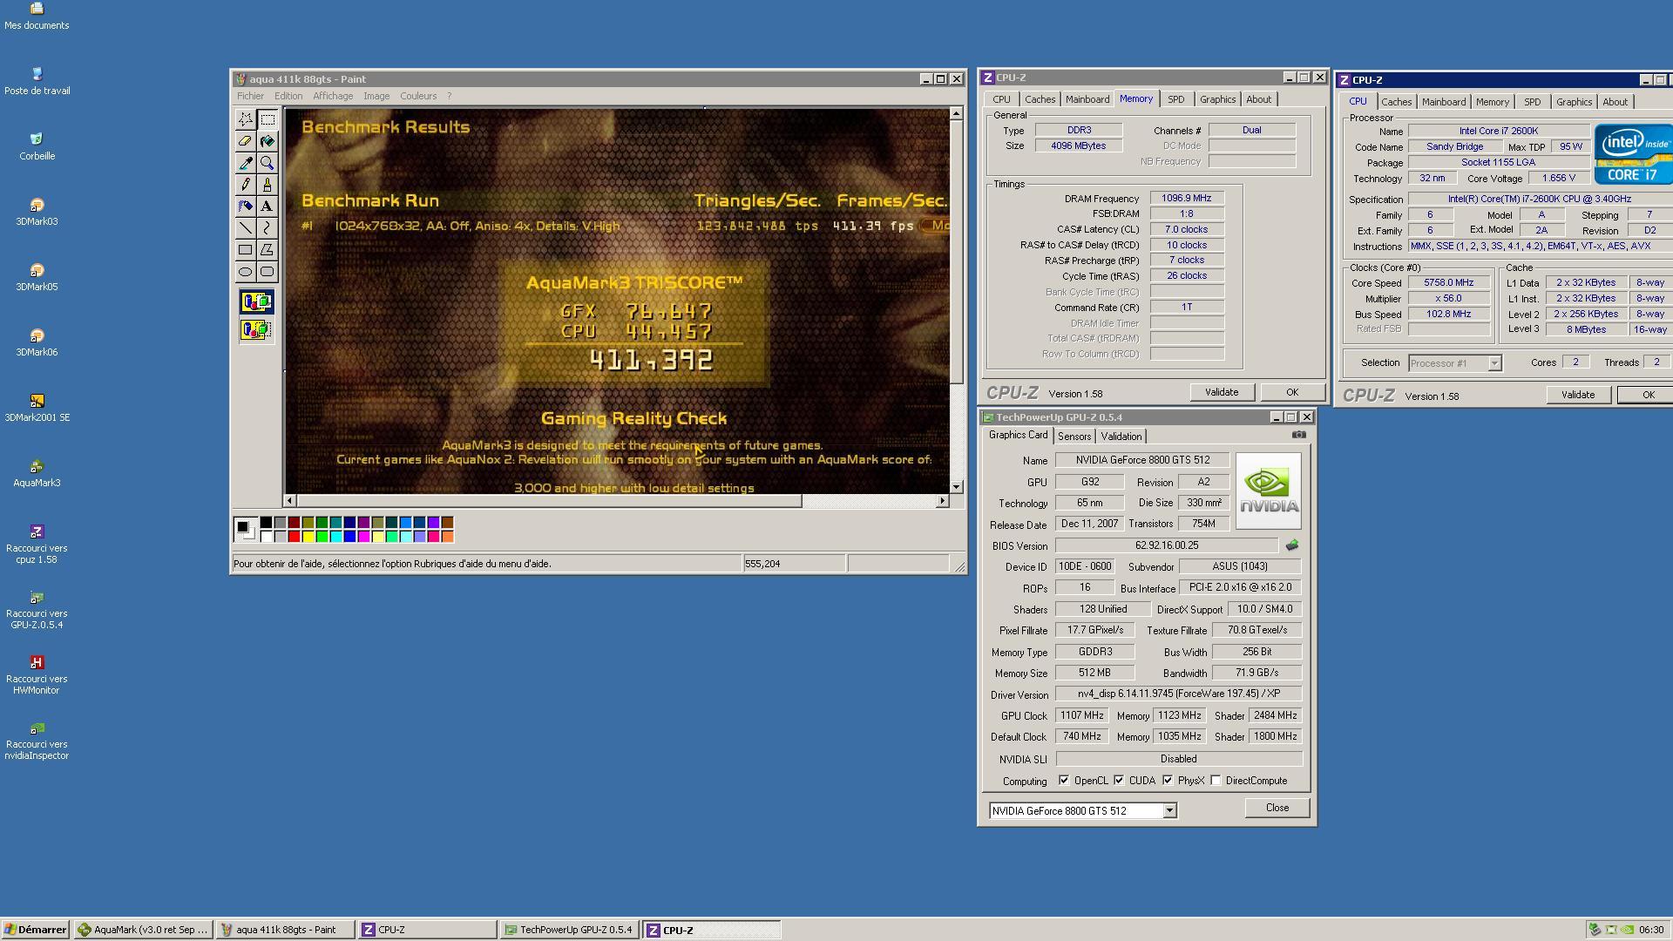Click Validate in the Memory CPU-Z window

click(x=1221, y=392)
